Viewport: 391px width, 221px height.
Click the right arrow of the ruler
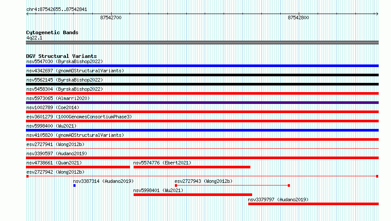point(377,14)
